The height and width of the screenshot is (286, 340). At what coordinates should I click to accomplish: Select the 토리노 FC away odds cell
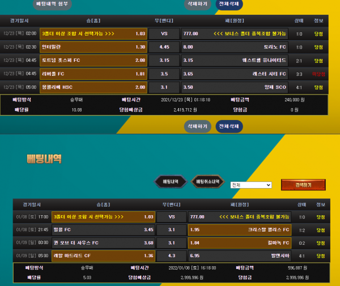pos(235,47)
